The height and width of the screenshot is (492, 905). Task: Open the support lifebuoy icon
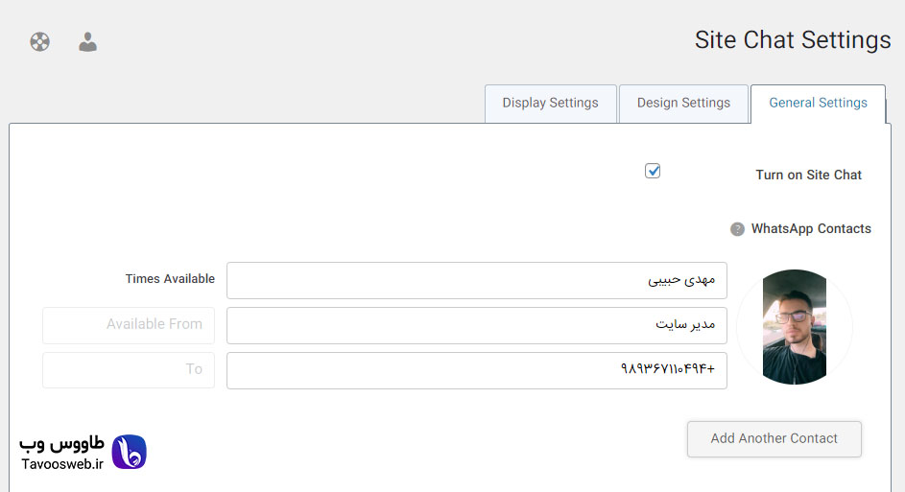pos(39,41)
